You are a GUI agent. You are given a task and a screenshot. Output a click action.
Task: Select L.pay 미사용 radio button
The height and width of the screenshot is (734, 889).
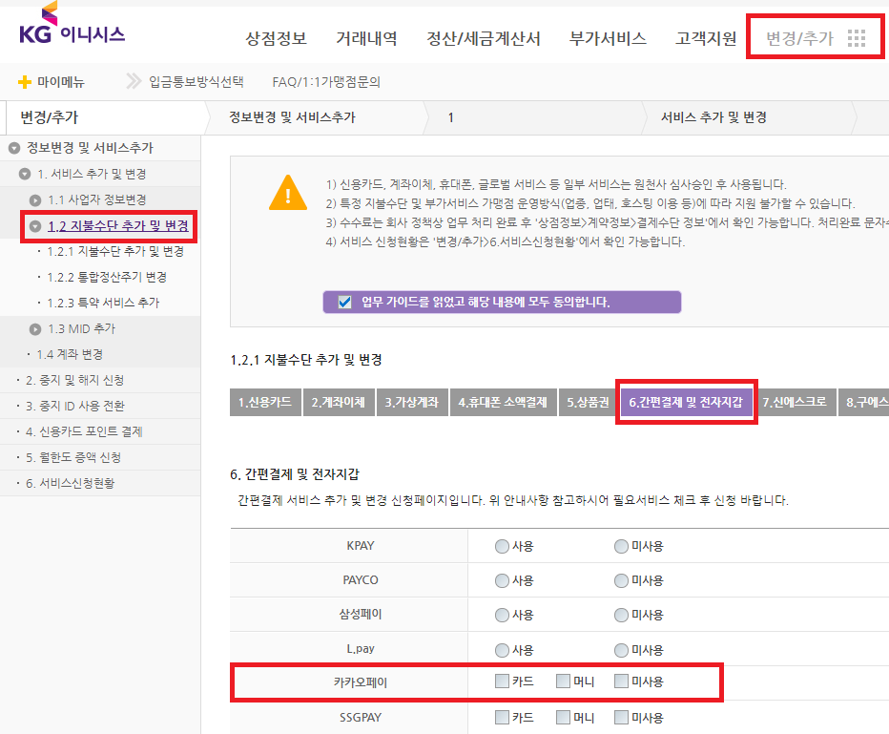621,650
